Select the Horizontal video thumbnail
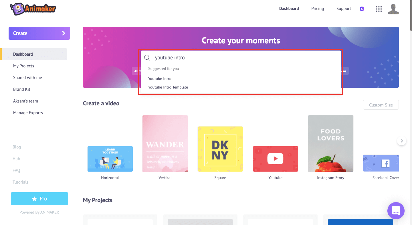The height and width of the screenshot is (225, 412). click(110, 159)
